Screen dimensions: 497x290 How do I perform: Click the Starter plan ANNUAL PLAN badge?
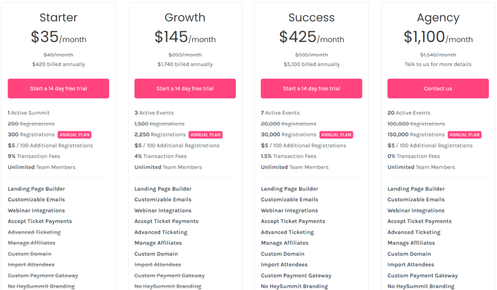click(74, 135)
